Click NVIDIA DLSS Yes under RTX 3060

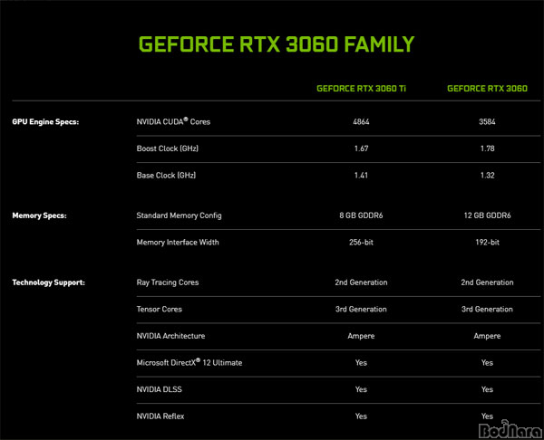[488, 389]
